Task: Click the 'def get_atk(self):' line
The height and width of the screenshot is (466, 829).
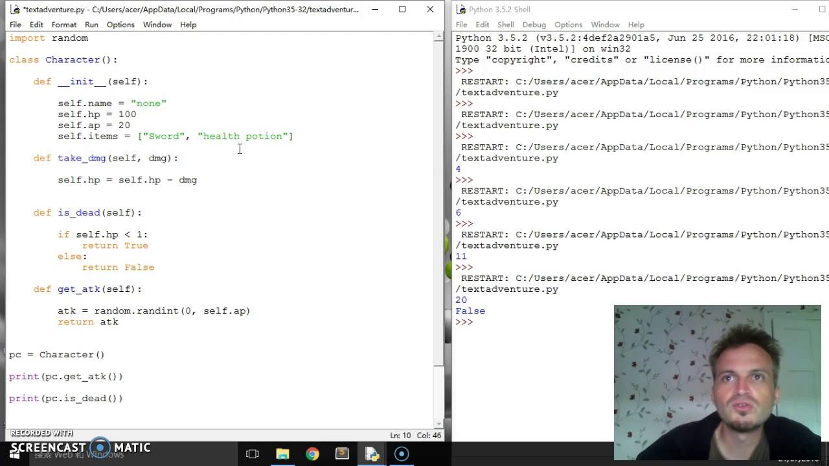Action: click(x=87, y=289)
